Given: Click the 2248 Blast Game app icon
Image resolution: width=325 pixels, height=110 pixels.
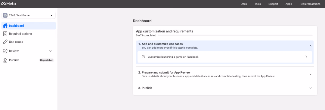Looking at the screenshot, I should click(5, 15).
